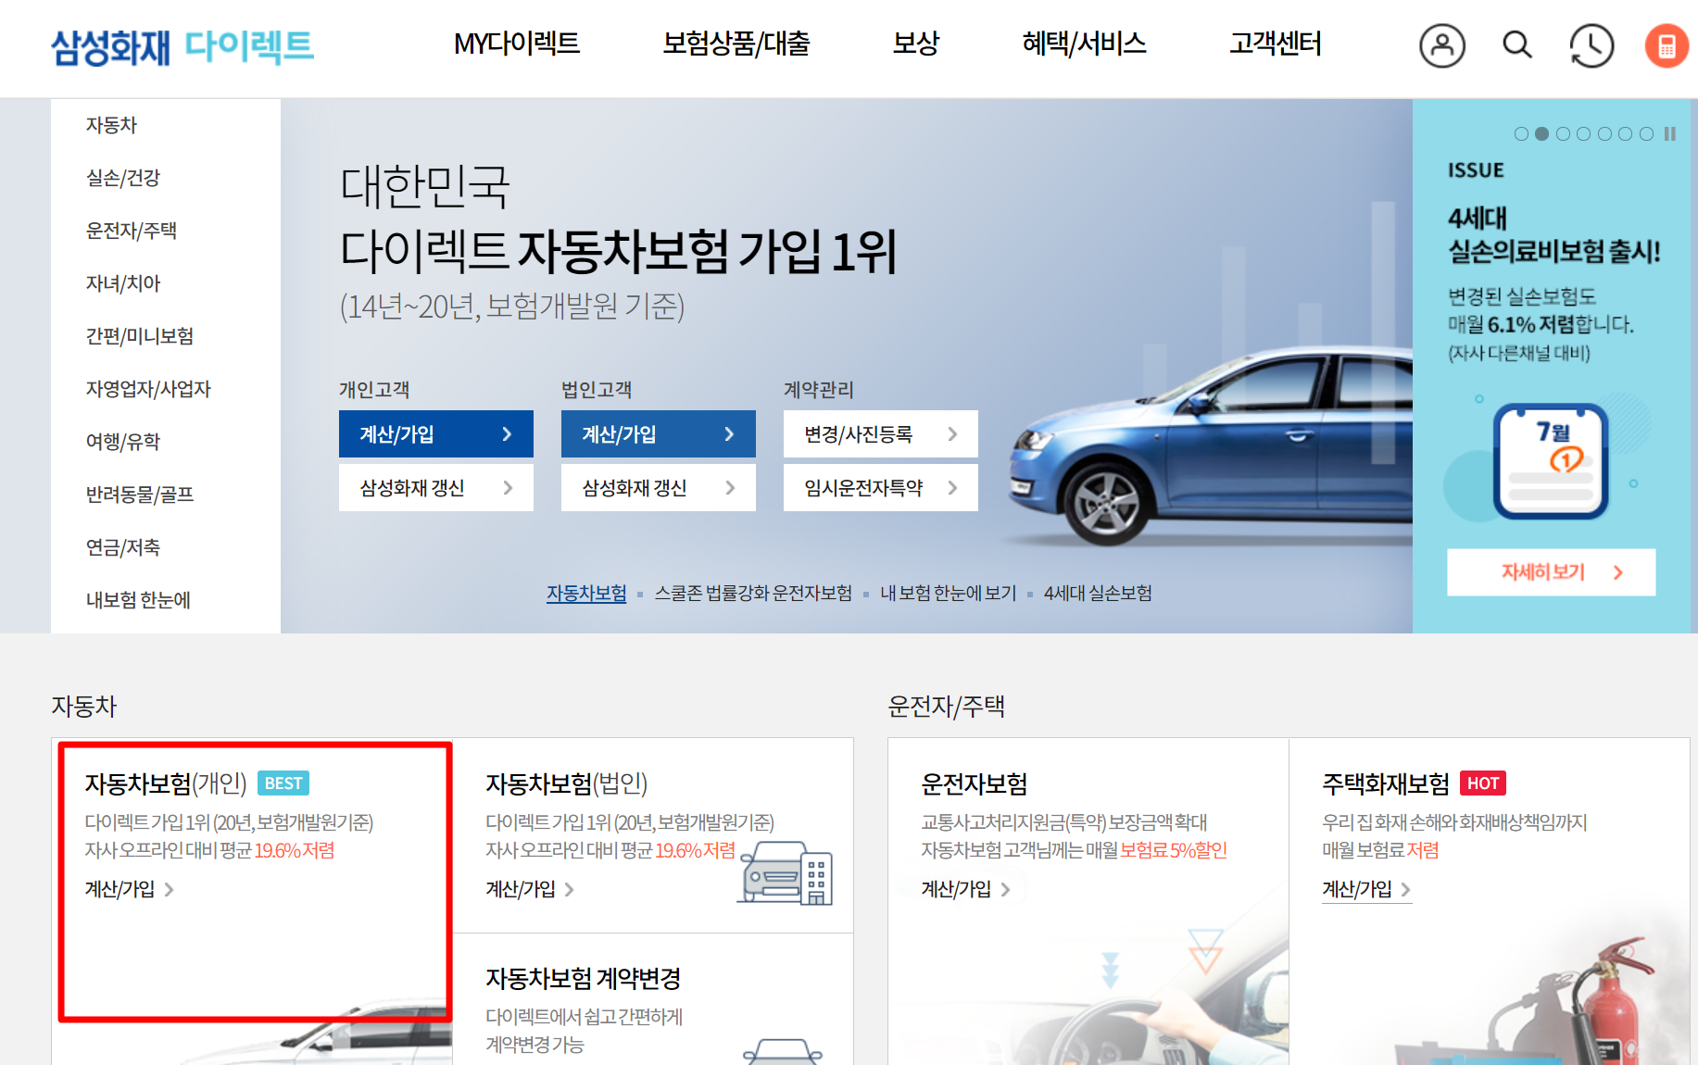1698x1065 pixels.
Task: Select 연금/저축 in the sidebar
Action: click(x=123, y=547)
